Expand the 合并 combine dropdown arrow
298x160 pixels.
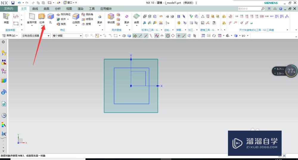click(68, 19)
